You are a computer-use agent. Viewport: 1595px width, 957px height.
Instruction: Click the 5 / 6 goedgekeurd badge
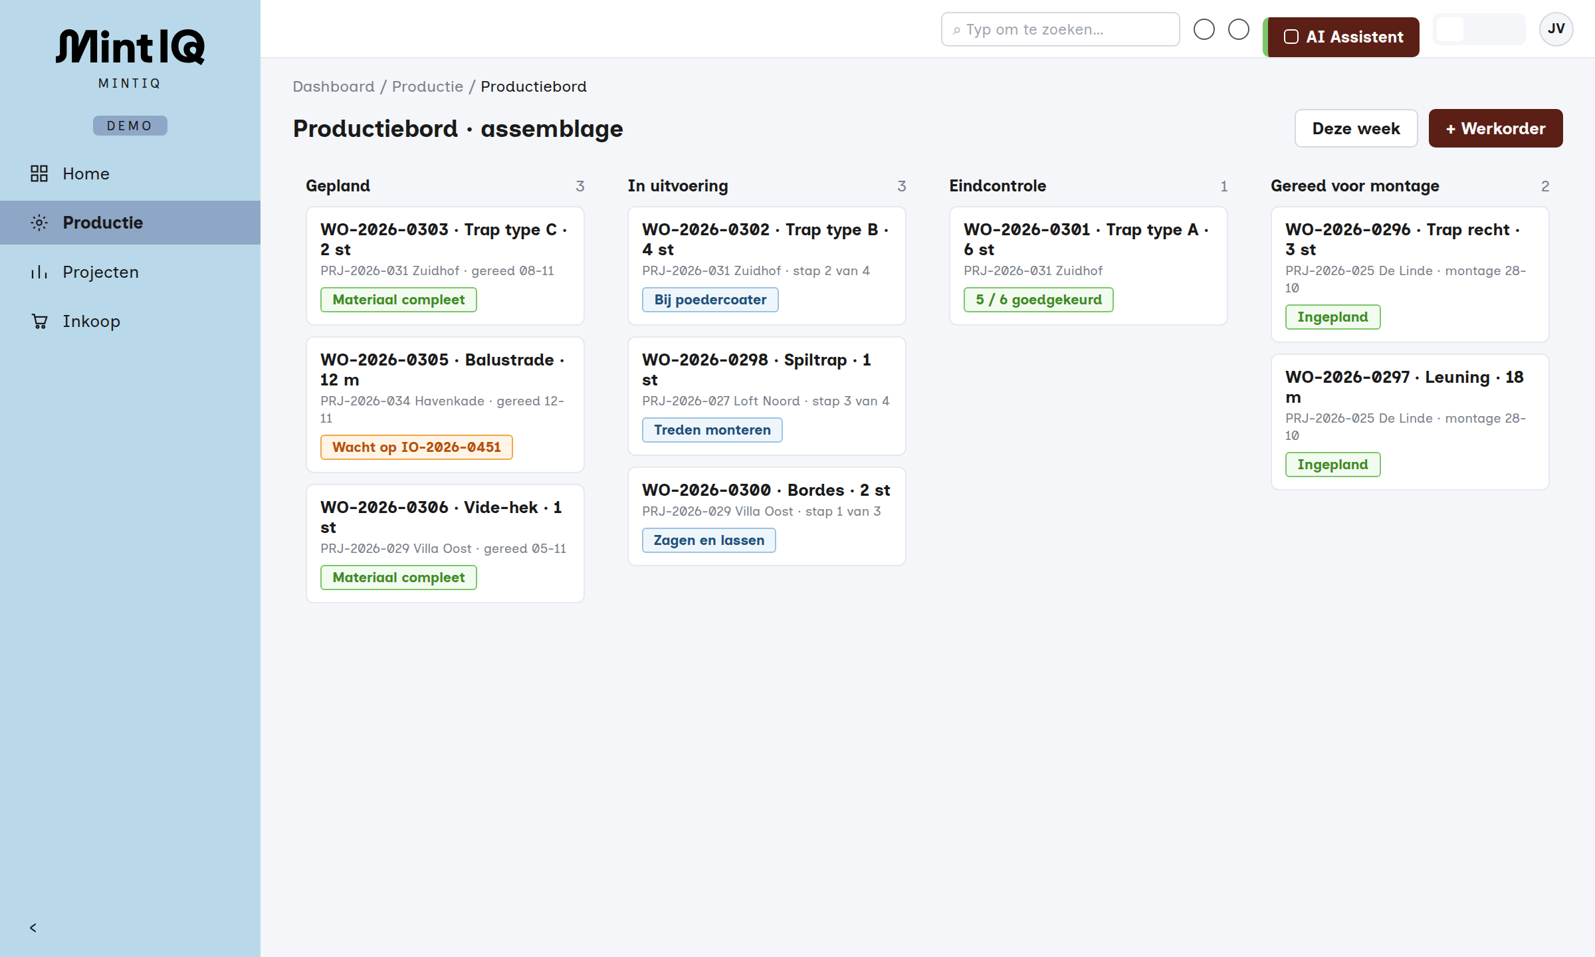1039,300
